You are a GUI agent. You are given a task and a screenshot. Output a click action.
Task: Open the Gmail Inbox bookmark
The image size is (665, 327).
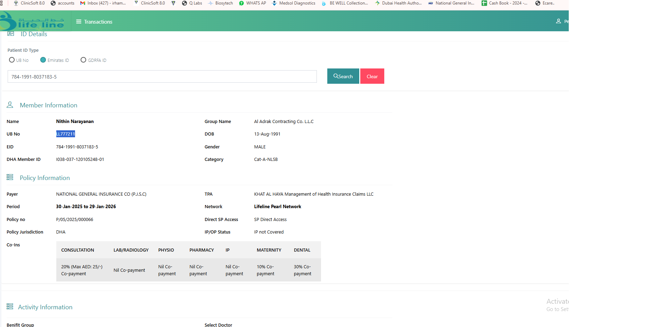tap(103, 3)
